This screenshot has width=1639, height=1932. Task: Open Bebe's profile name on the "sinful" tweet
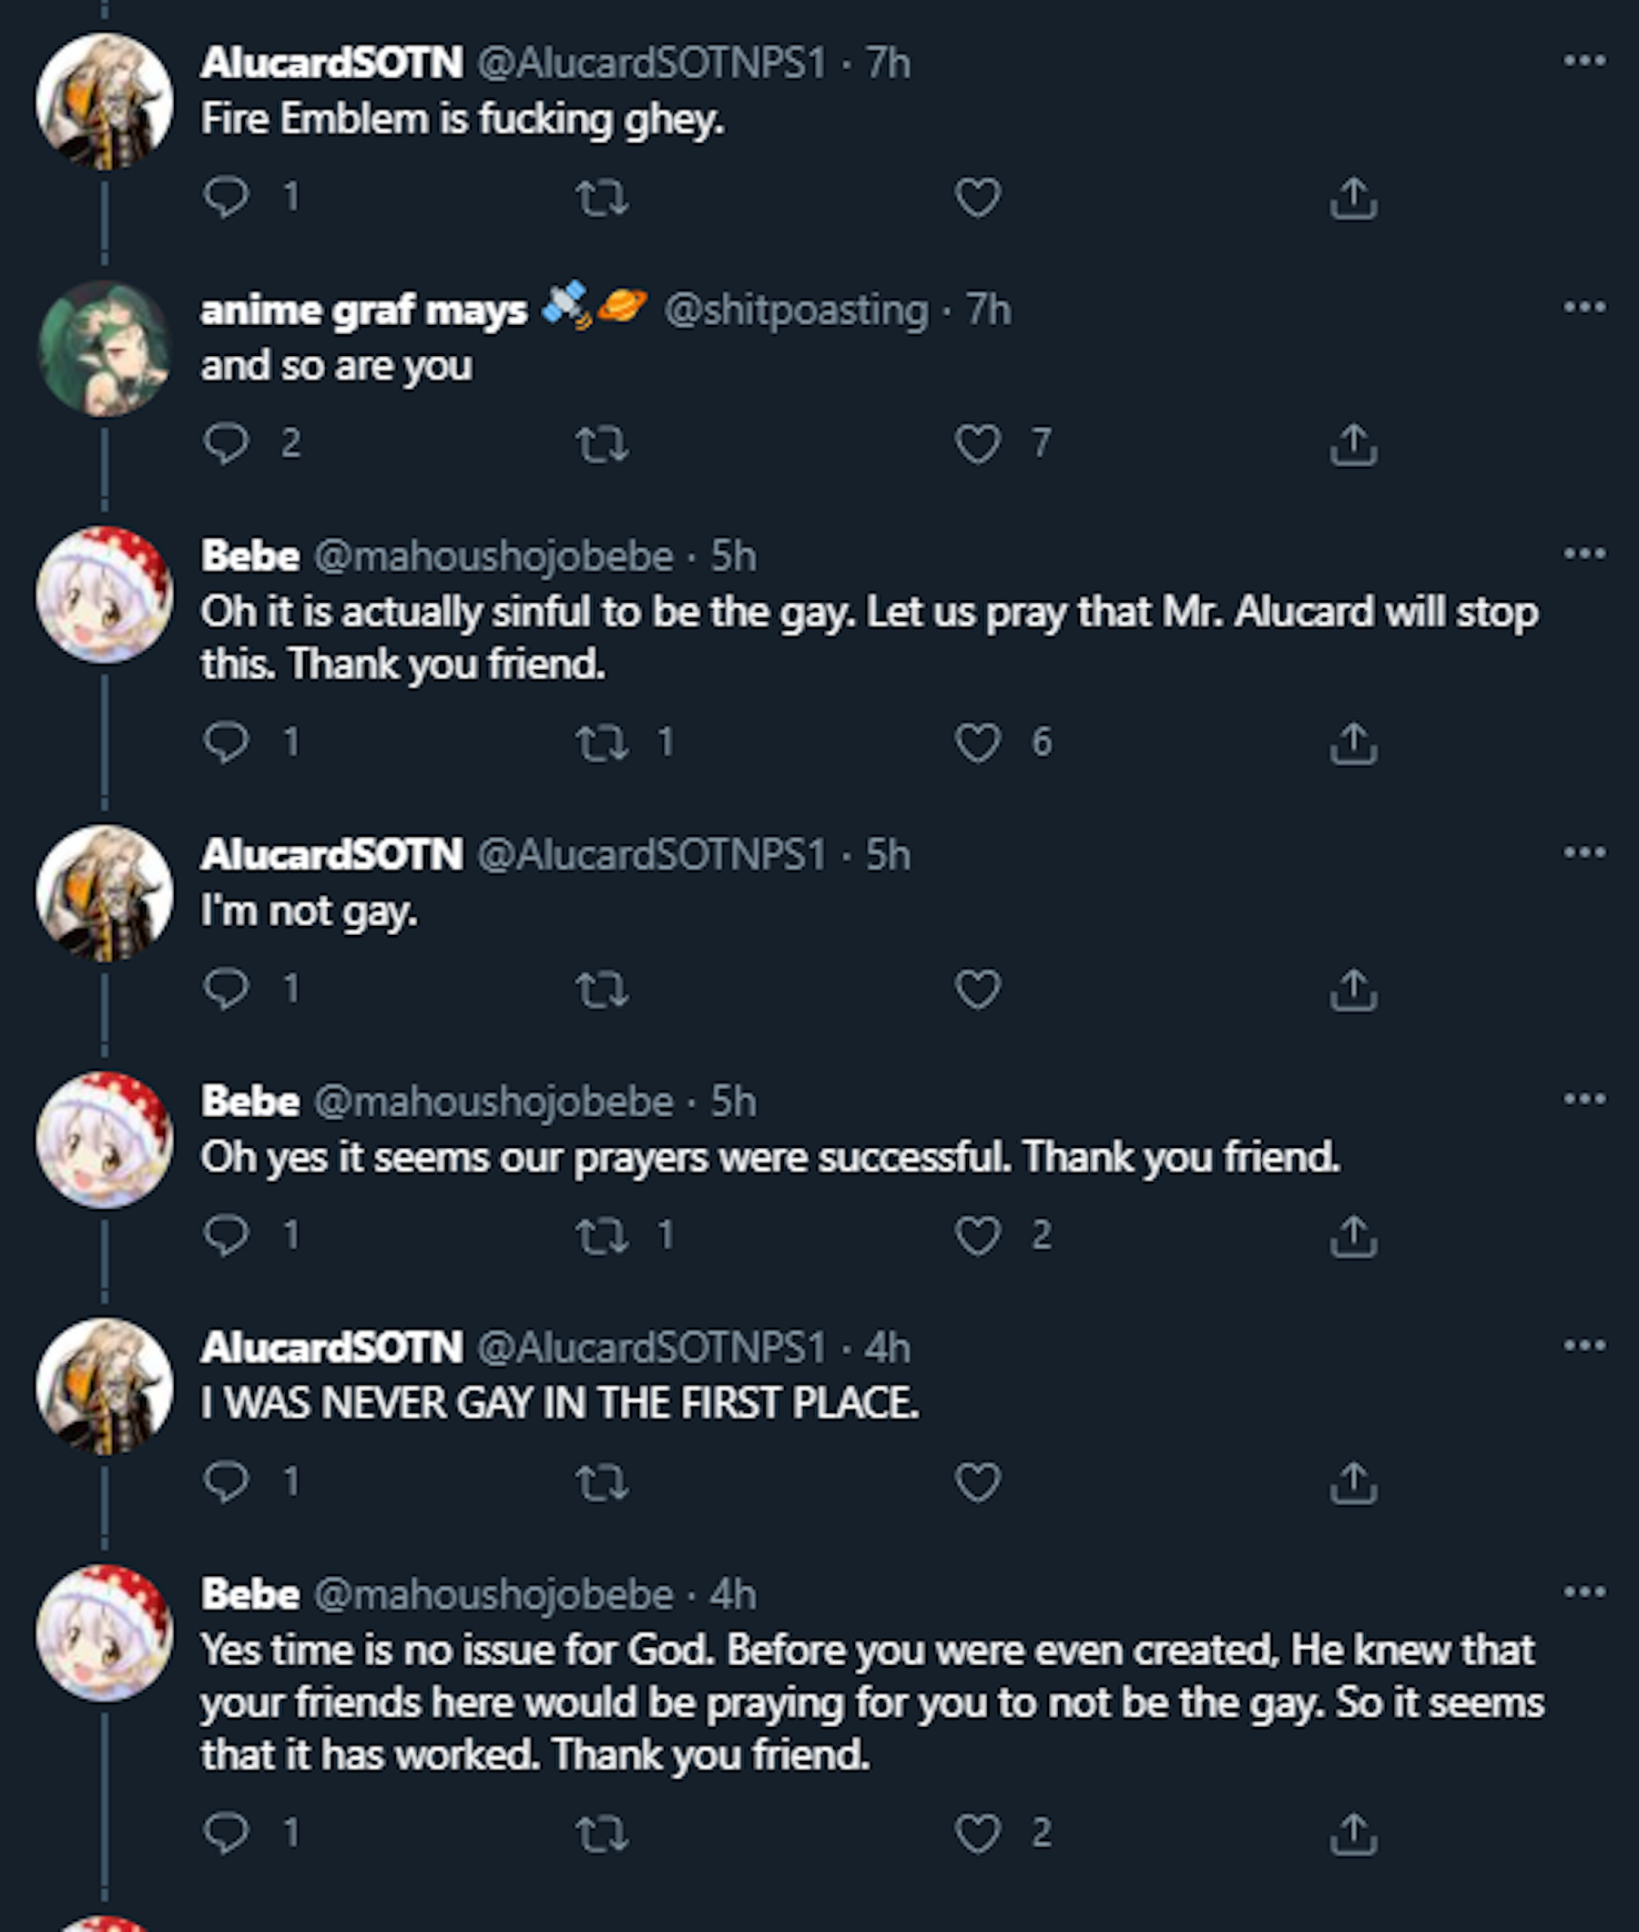pyautogui.click(x=249, y=556)
